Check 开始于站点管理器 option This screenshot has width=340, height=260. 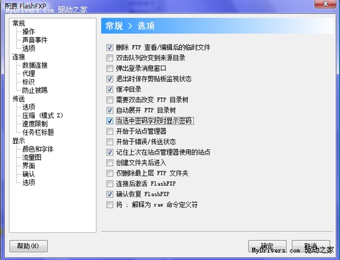(x=109, y=131)
